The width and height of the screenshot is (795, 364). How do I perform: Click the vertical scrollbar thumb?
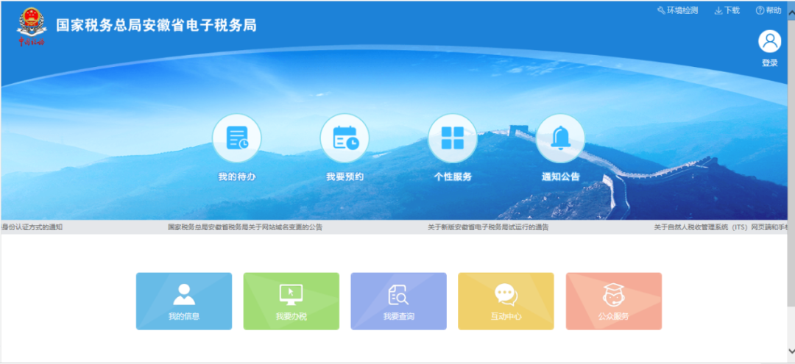[x=791, y=162]
